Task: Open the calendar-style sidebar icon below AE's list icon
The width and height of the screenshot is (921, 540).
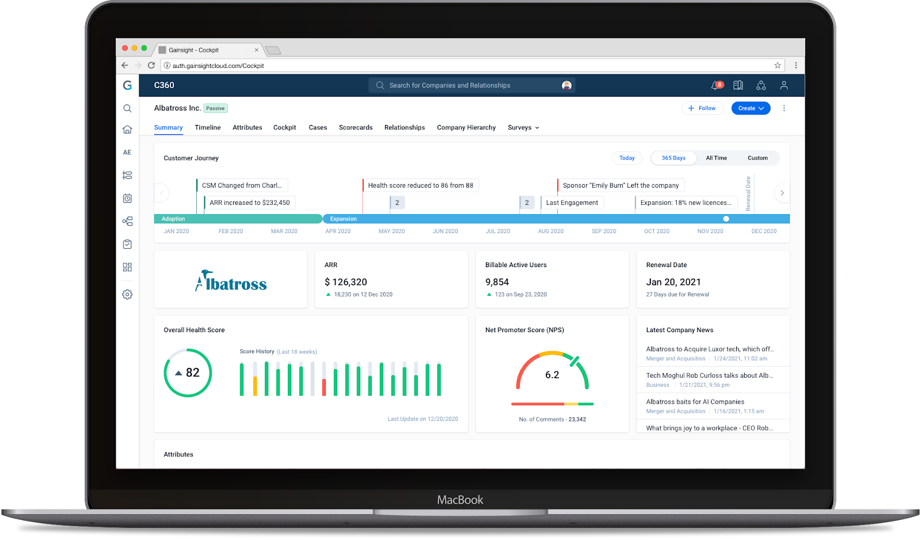Action: pyautogui.click(x=127, y=199)
